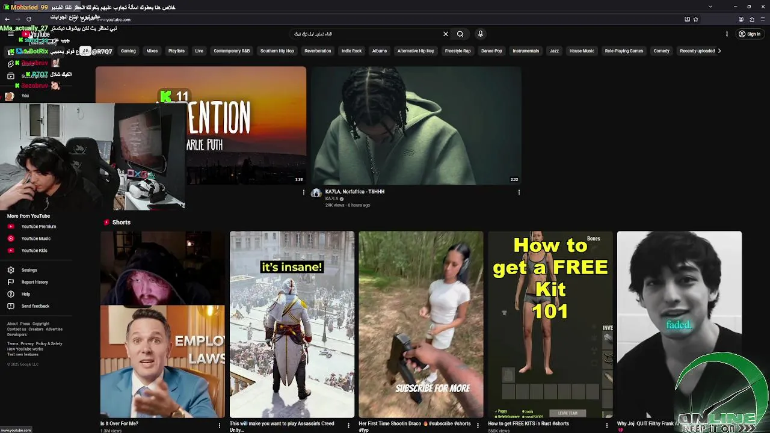Play the 'Shootin Draco' short

421,325
